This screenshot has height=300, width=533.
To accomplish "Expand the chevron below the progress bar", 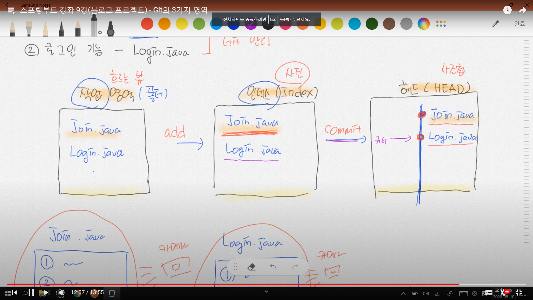I will (266, 291).
